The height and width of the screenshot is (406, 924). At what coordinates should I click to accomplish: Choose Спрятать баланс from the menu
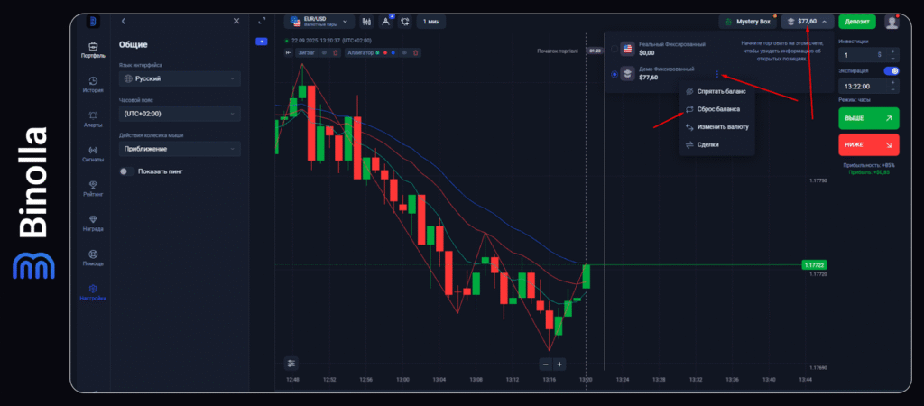point(717,92)
